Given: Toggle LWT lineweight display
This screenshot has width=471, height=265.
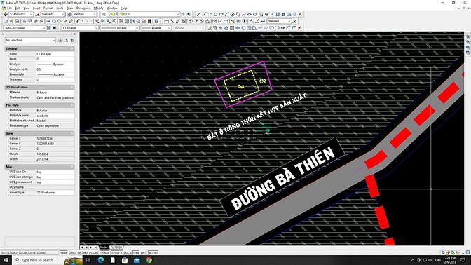Looking at the screenshot, I should [x=144, y=253].
